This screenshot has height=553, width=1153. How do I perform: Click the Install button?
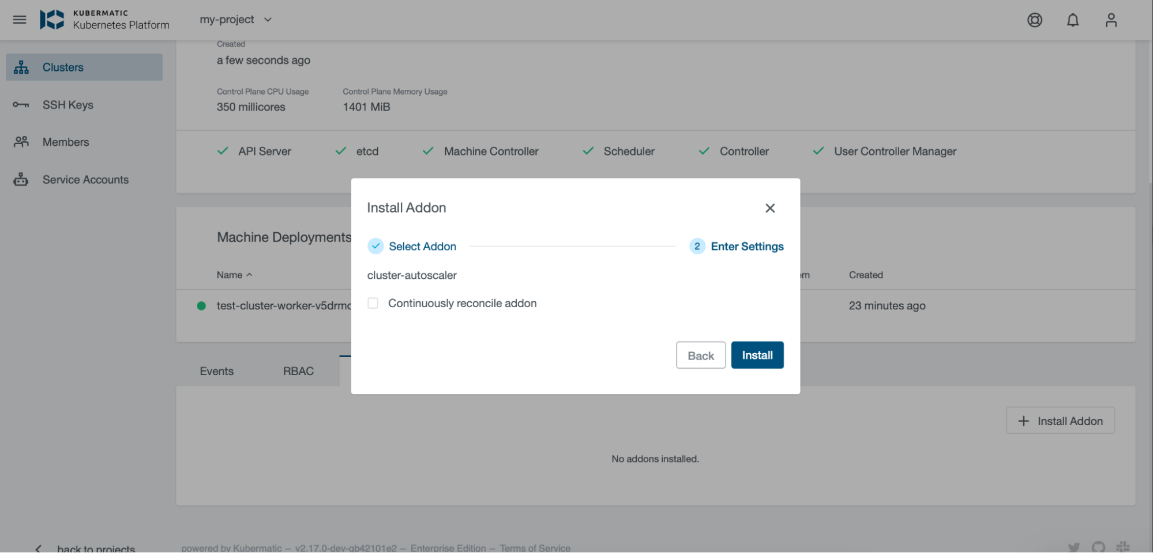click(757, 355)
